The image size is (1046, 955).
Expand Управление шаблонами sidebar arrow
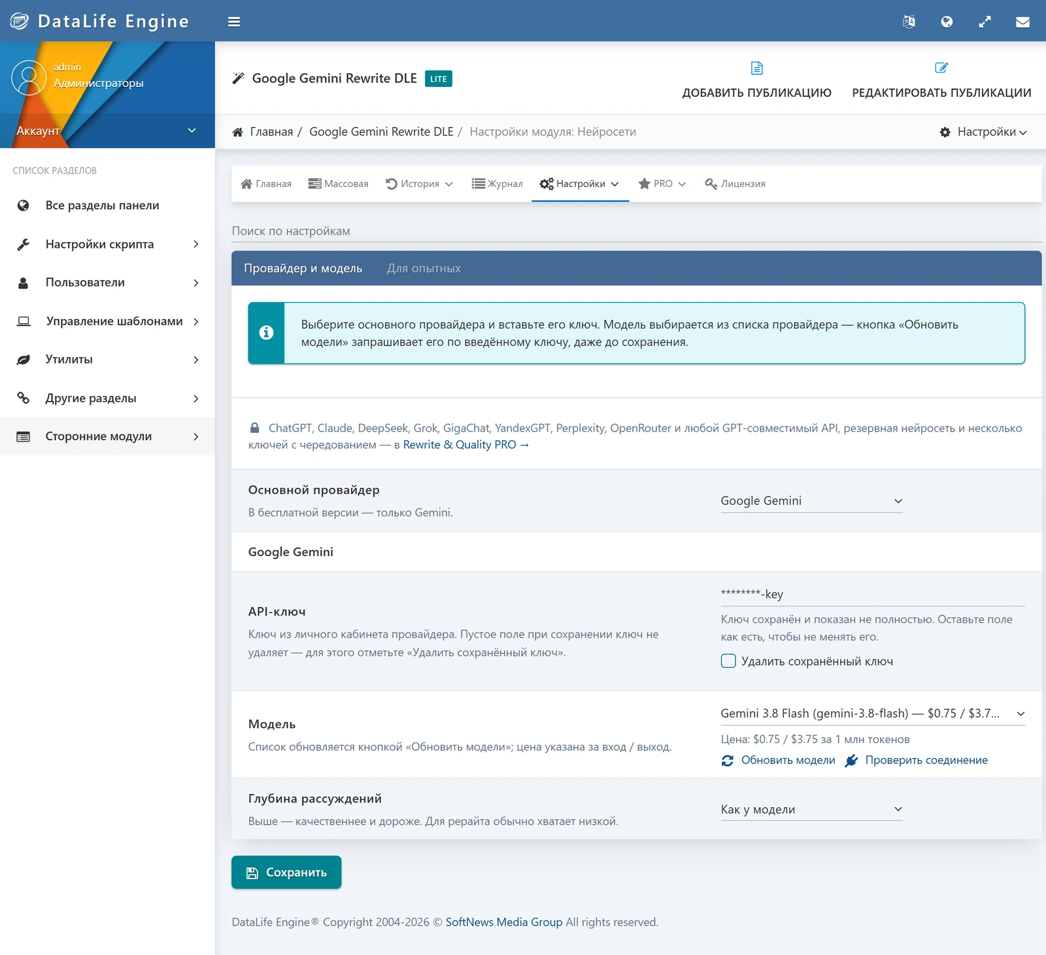click(x=195, y=321)
